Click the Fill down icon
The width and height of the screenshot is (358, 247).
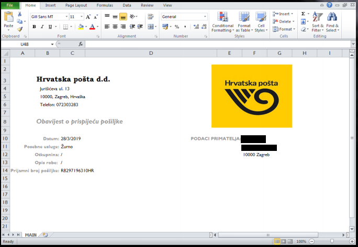click(x=303, y=21)
